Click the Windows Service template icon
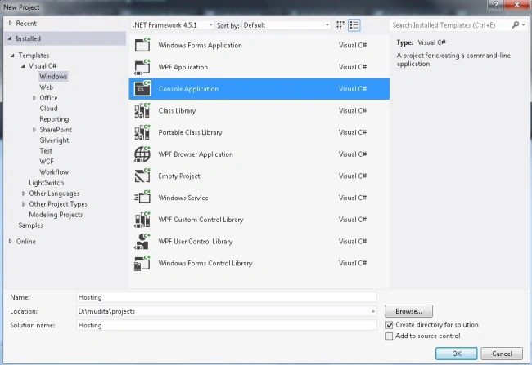 (142, 198)
